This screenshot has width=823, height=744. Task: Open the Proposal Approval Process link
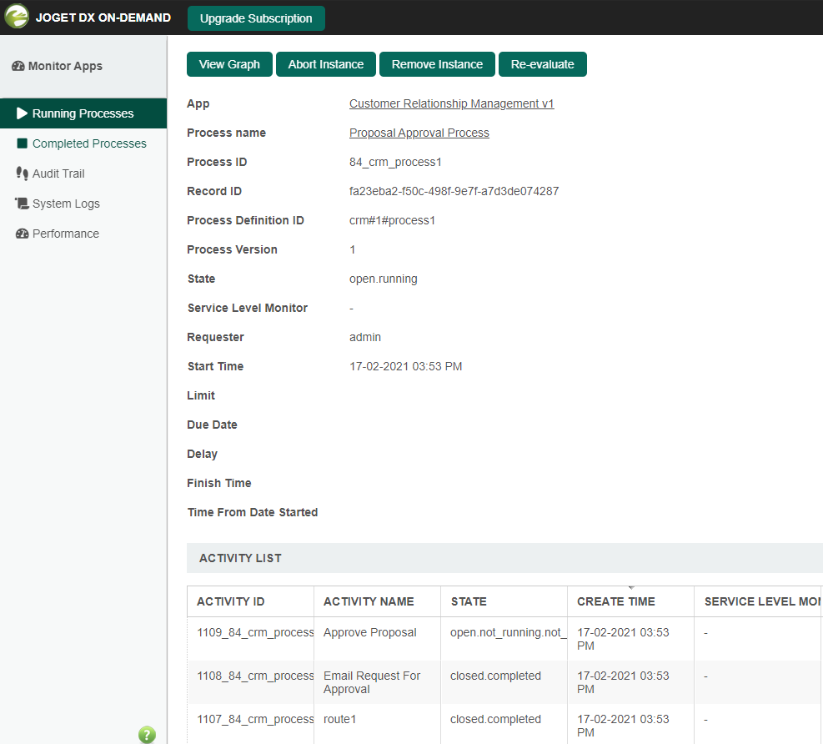[x=419, y=133]
